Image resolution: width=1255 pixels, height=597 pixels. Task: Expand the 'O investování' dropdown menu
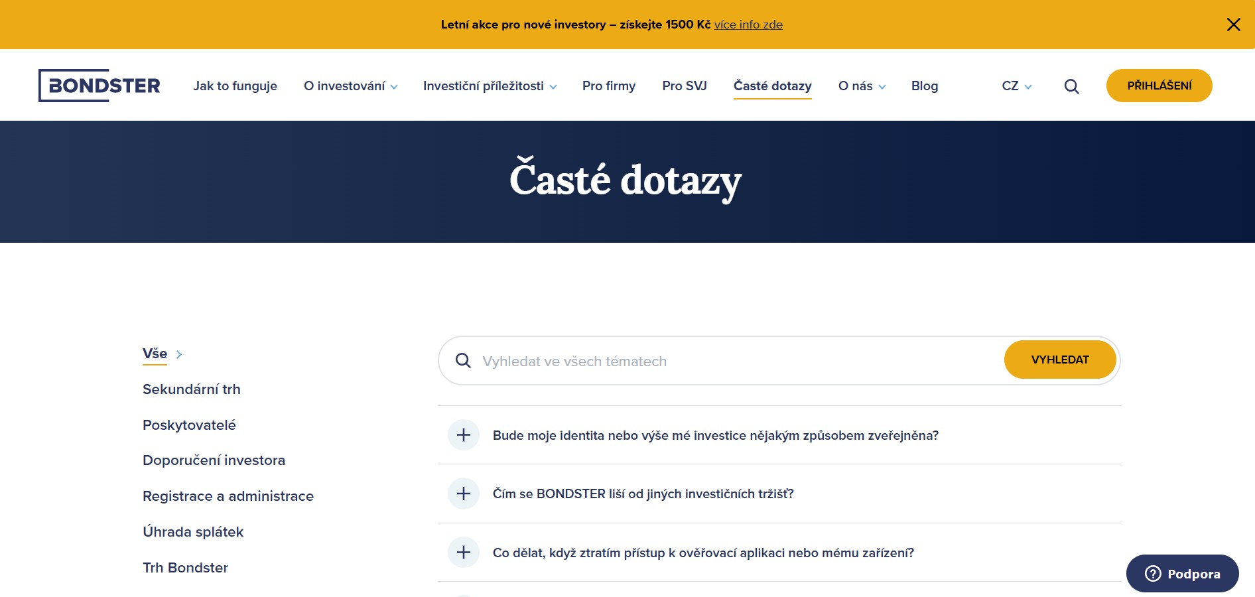(351, 86)
